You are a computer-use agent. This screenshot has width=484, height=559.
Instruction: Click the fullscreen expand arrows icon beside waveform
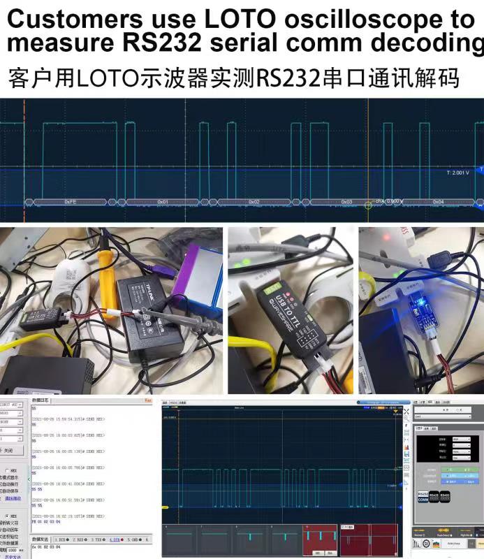click(406, 412)
